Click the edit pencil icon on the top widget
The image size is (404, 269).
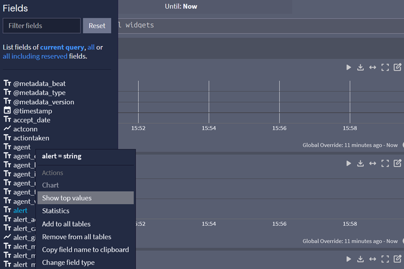click(397, 68)
